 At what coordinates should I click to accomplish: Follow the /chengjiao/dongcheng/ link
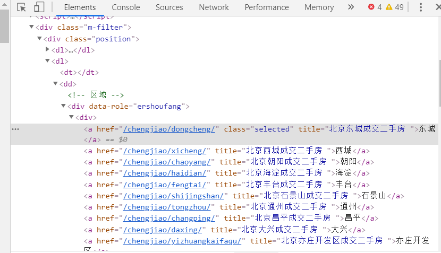tap(169, 129)
